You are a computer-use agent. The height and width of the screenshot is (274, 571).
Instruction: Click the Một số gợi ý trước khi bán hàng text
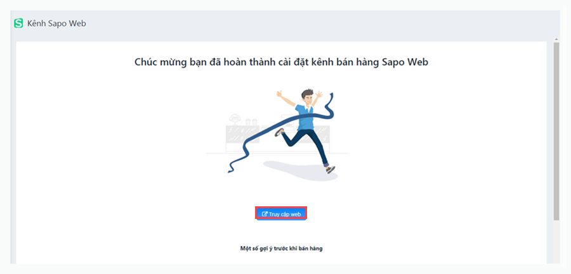coord(281,249)
